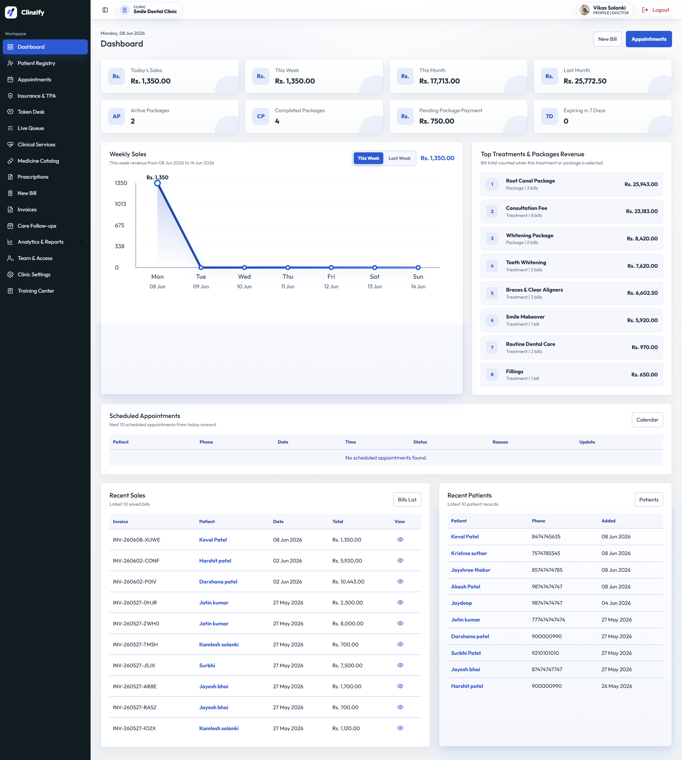This screenshot has width=682, height=760.
Task: Click the Clinzify logo icon
Action: 11,12
